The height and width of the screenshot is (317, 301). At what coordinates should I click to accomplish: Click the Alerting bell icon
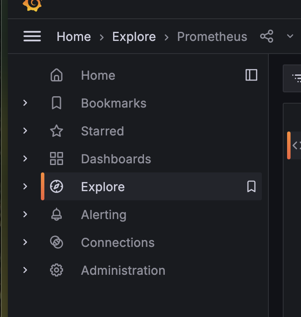(57, 215)
